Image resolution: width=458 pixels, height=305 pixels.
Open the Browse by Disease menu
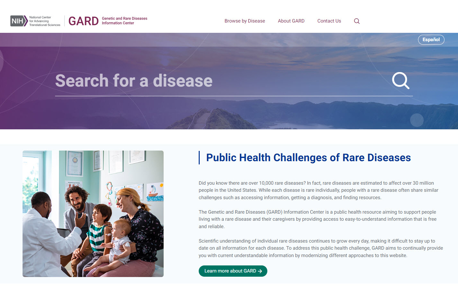(244, 21)
